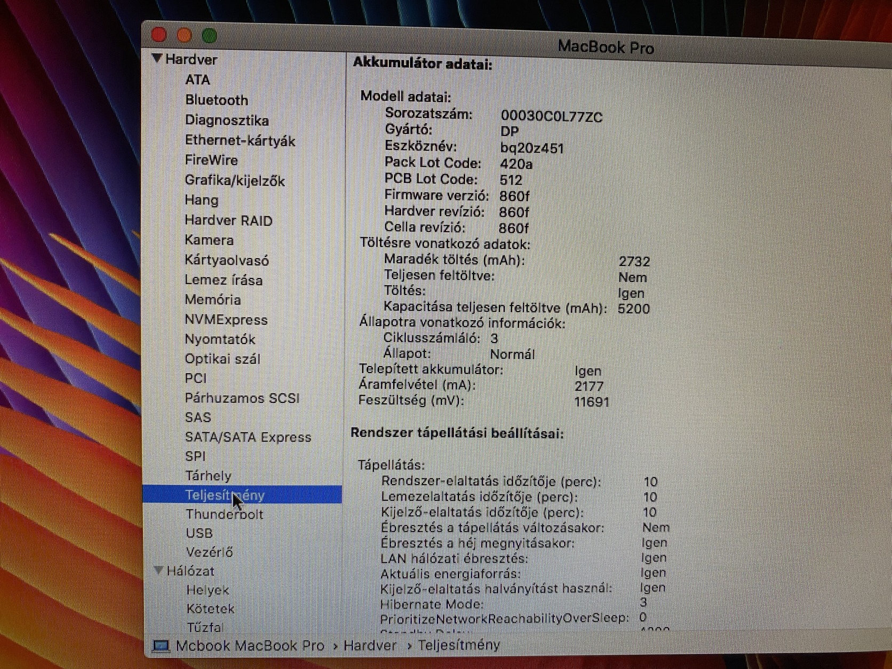Select SPI in the hardware list
Image resolution: width=892 pixels, height=669 pixels.
[x=195, y=456]
